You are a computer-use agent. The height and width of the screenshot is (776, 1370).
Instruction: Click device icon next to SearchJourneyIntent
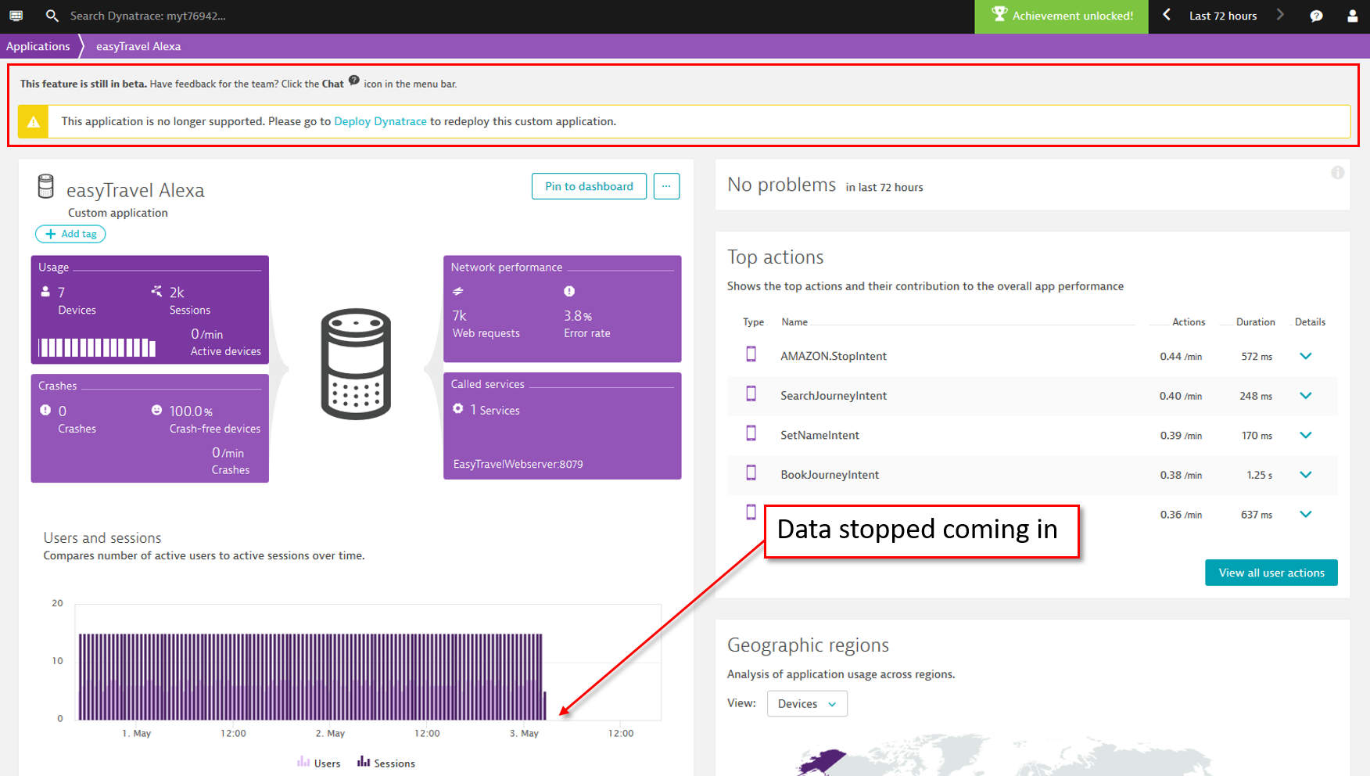(x=751, y=393)
